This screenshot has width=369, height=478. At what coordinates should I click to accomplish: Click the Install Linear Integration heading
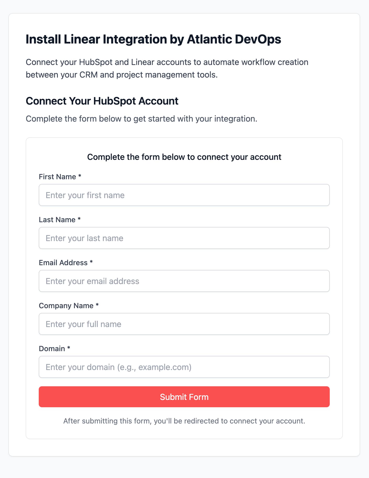[x=153, y=39]
